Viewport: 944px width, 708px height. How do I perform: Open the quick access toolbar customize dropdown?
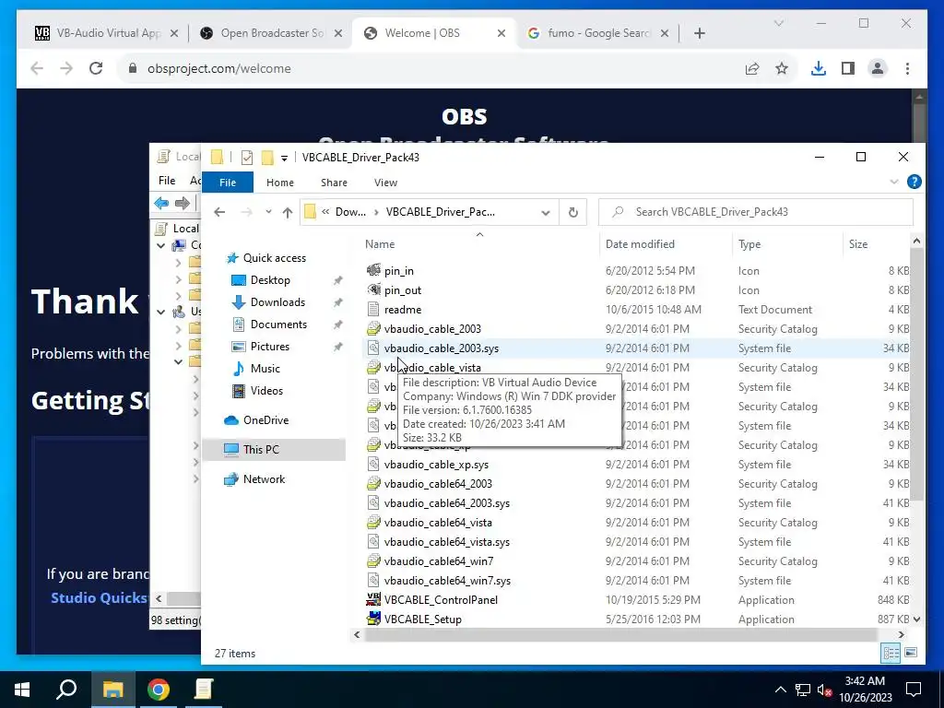coord(284,158)
